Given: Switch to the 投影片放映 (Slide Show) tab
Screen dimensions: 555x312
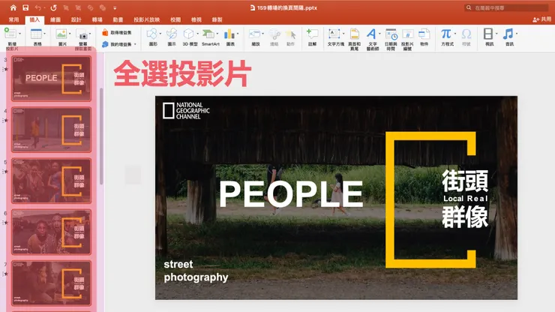Looking at the screenshot, I should (146, 19).
